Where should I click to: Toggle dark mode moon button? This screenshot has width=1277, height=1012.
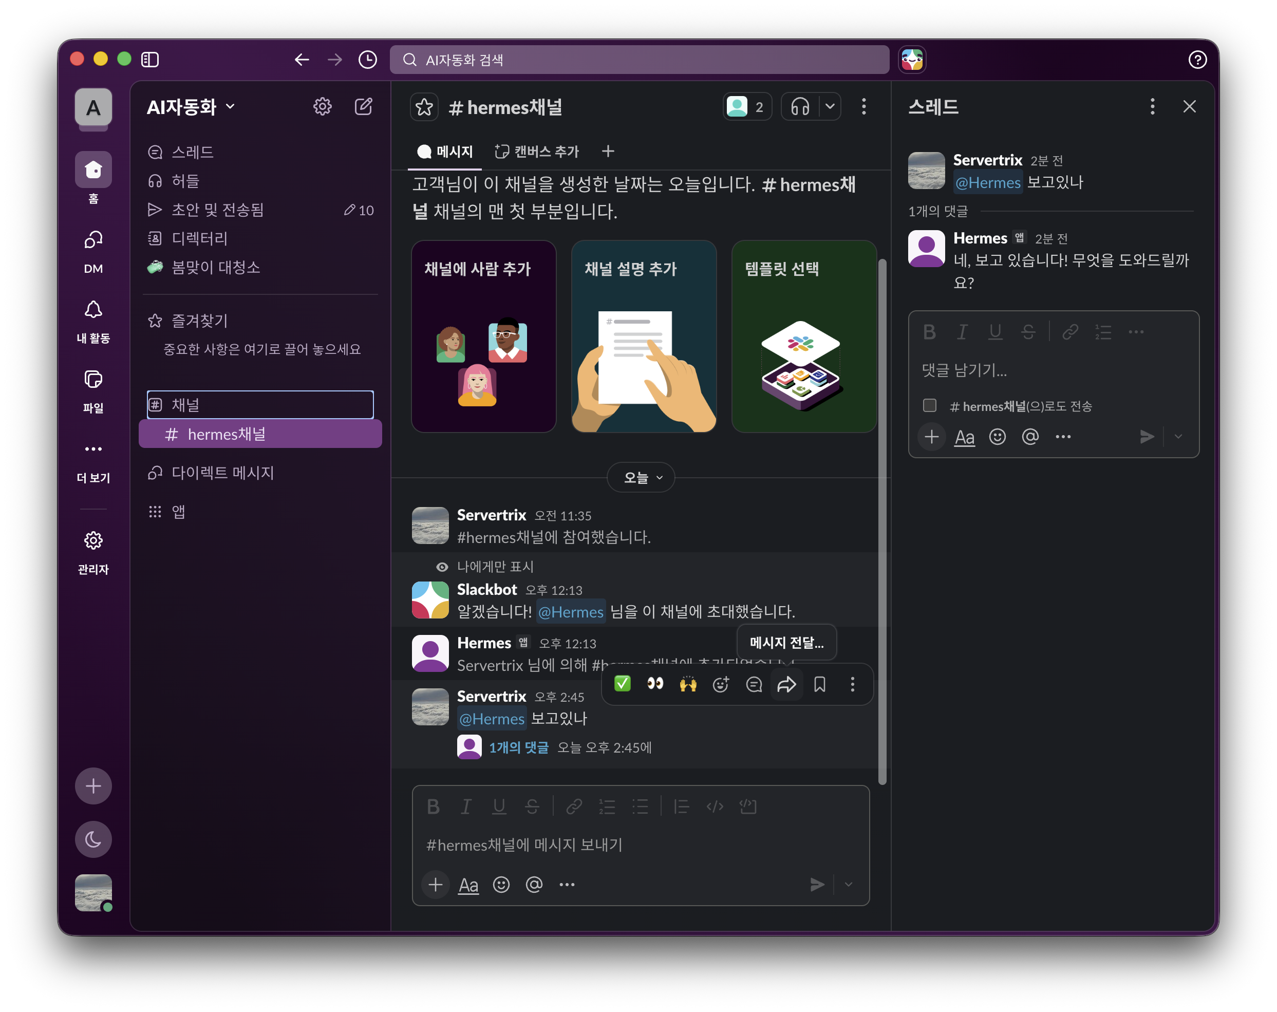tap(93, 839)
